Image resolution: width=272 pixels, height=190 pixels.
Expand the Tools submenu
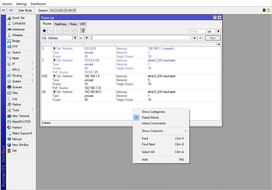[21, 110]
